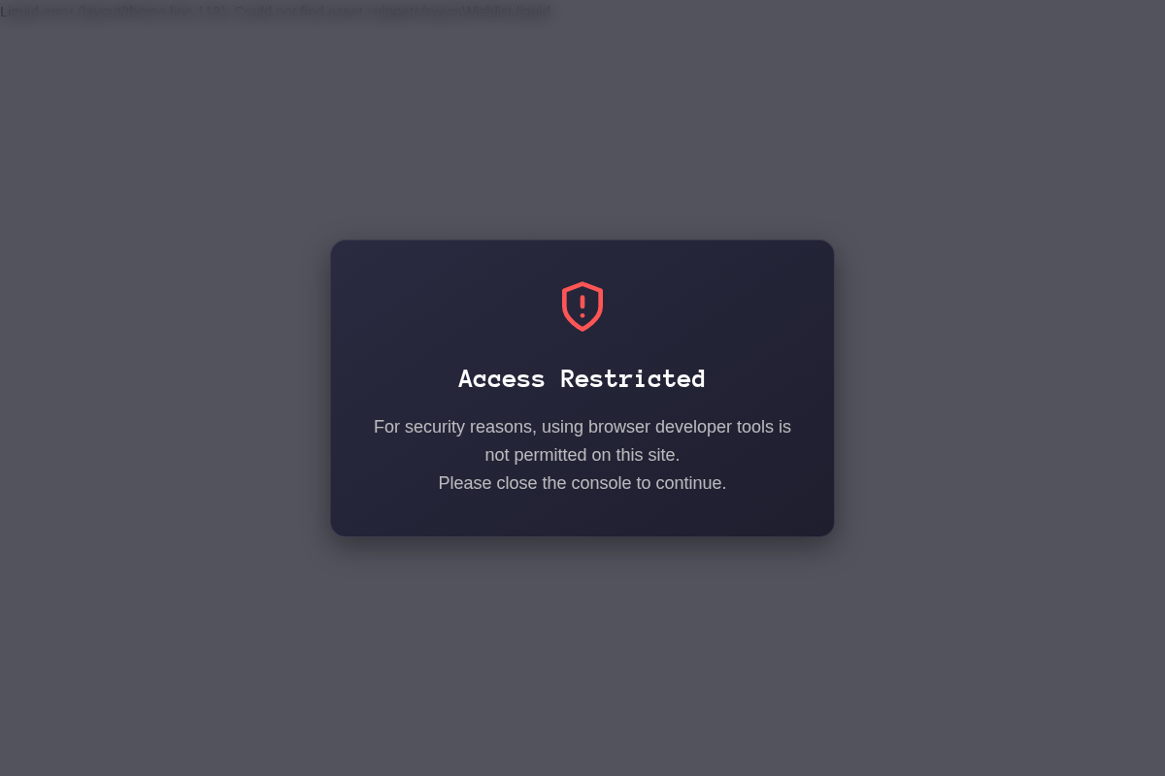Click the word "Please" in the last line
Screen dimensions: 1165x776
pyautogui.click(x=465, y=483)
